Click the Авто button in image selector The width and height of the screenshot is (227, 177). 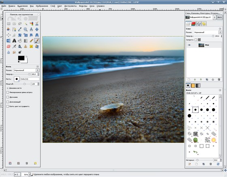pyautogui.click(x=219, y=17)
